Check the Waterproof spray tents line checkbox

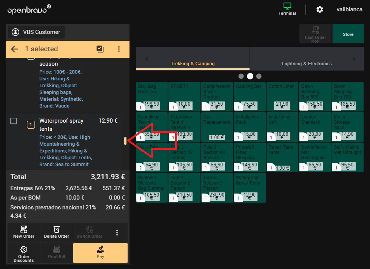[x=14, y=121]
